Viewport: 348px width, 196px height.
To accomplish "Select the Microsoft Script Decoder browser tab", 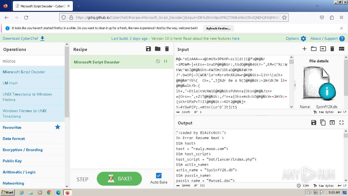I will tap(43, 6).
